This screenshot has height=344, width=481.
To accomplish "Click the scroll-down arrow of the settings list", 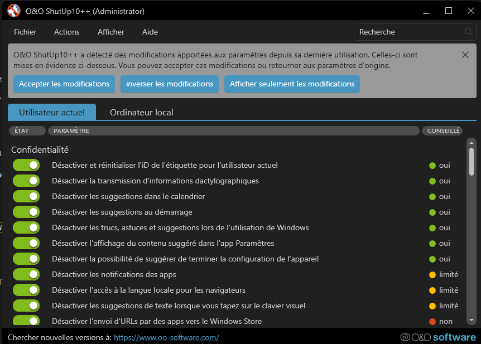I will tap(472, 320).
